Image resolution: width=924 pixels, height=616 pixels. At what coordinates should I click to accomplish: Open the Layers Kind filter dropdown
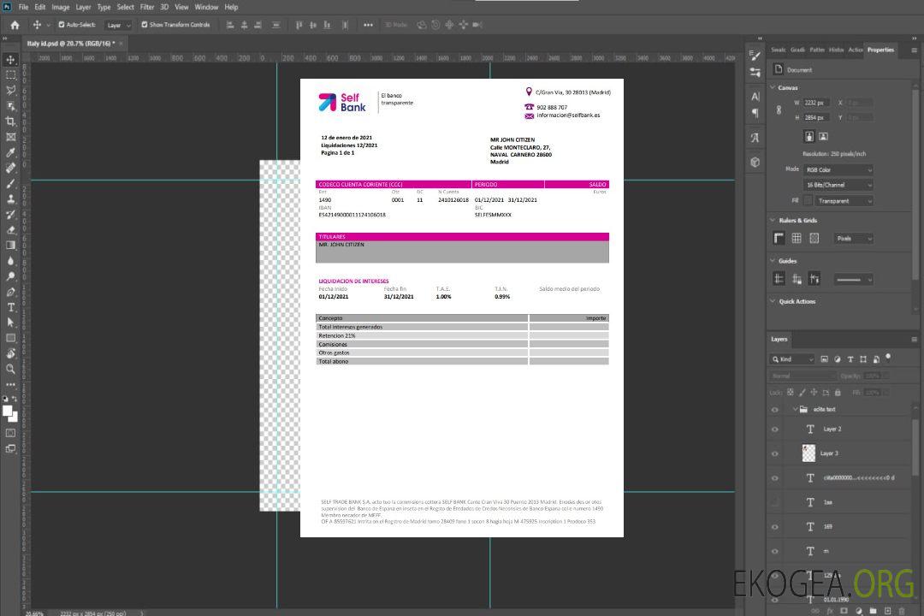pos(792,359)
